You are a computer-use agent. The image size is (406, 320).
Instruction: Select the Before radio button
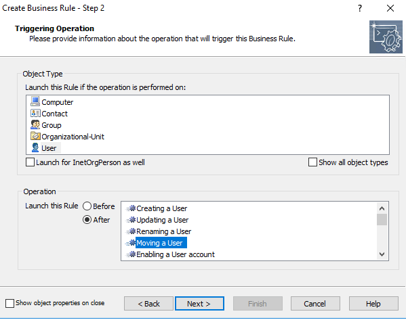[87, 206]
